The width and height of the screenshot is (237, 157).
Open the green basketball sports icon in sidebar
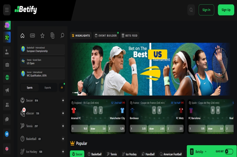click(x=7, y=77)
